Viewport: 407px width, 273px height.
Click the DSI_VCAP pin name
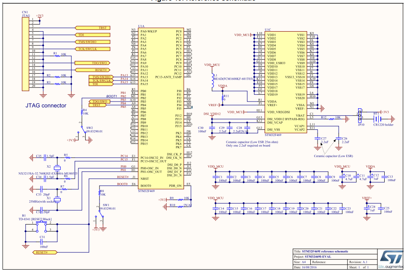pos(275,123)
